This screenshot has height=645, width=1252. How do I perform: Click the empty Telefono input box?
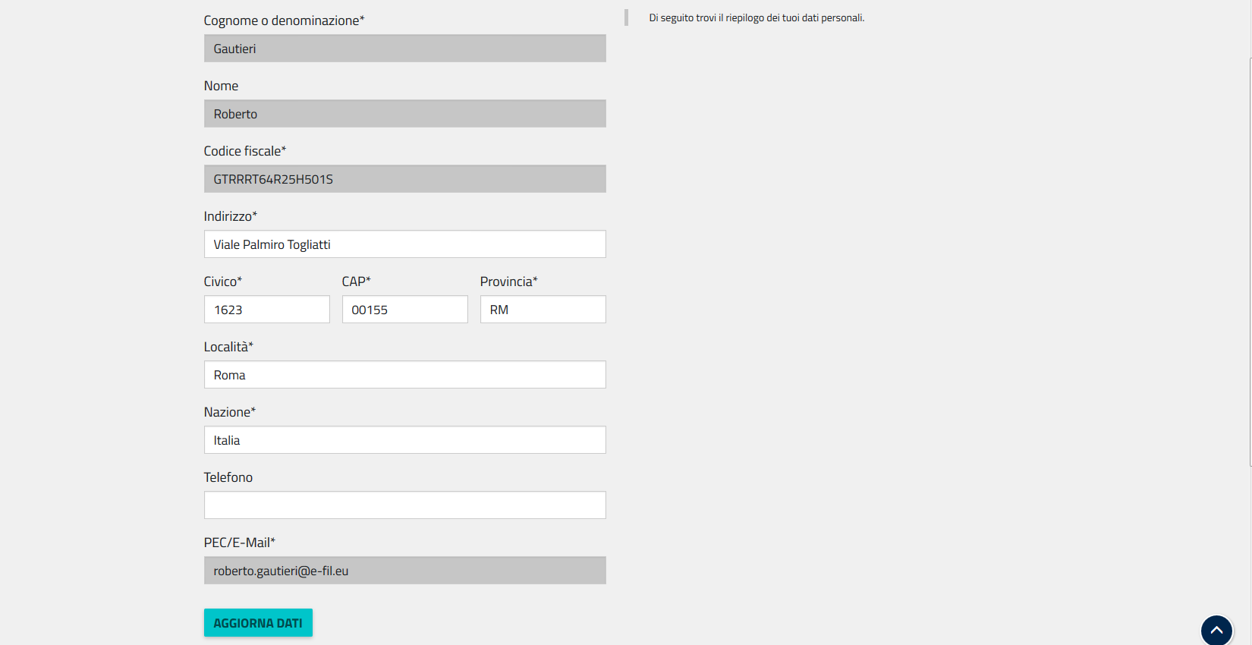pos(404,505)
